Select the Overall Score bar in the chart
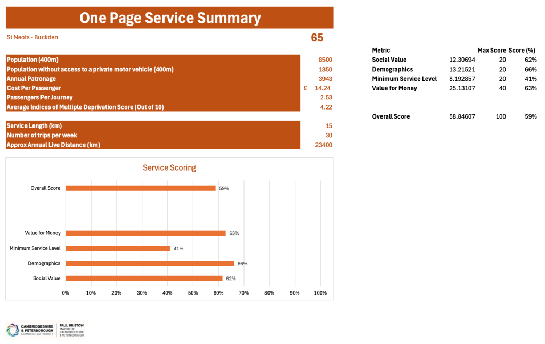The height and width of the screenshot is (344, 545). coord(141,188)
